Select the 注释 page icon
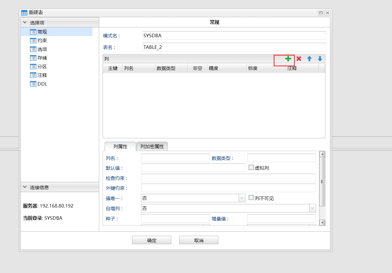This screenshot has width=392, height=273. 33,75
